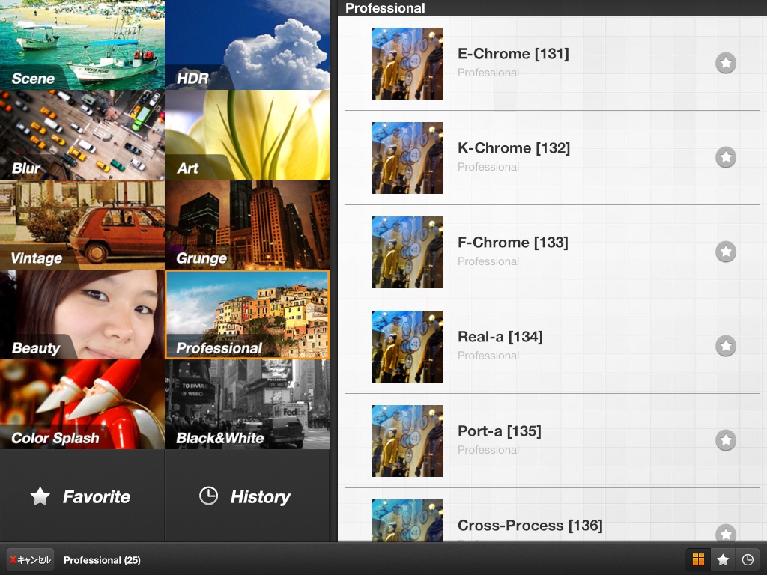Click the Port-a [135] filter name
The width and height of the screenshot is (767, 575).
tap(500, 431)
